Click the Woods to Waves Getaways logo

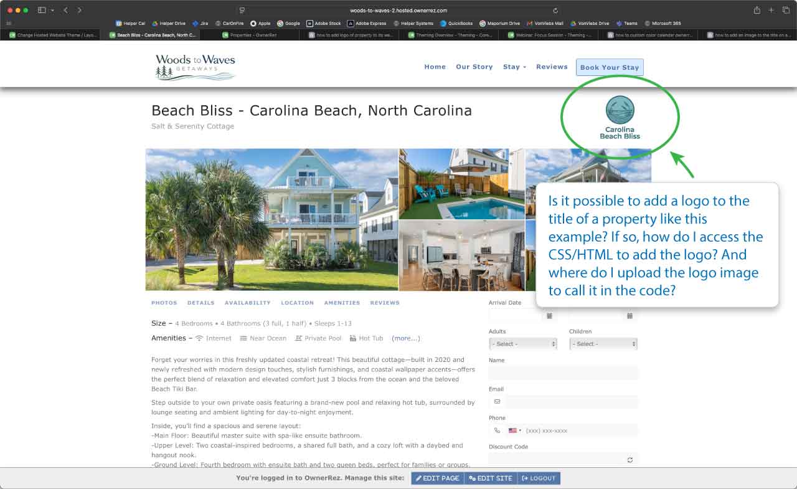[195, 67]
